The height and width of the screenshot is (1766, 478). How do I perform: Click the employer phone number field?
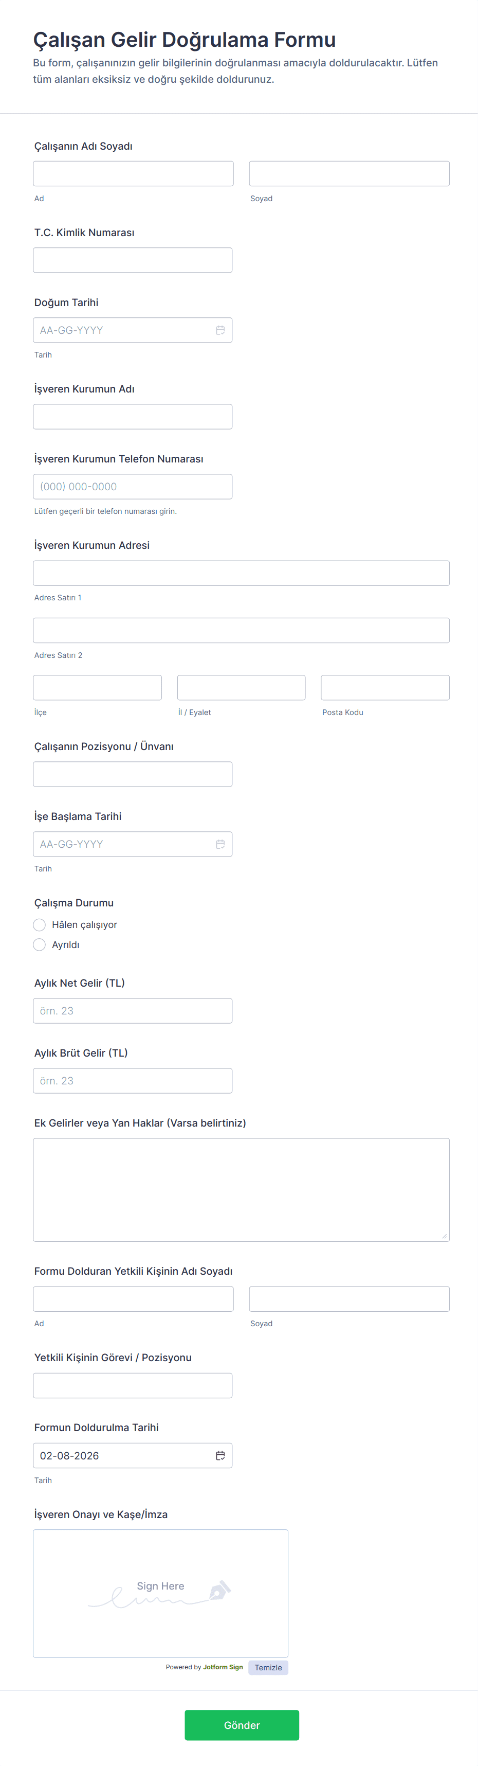(x=132, y=487)
